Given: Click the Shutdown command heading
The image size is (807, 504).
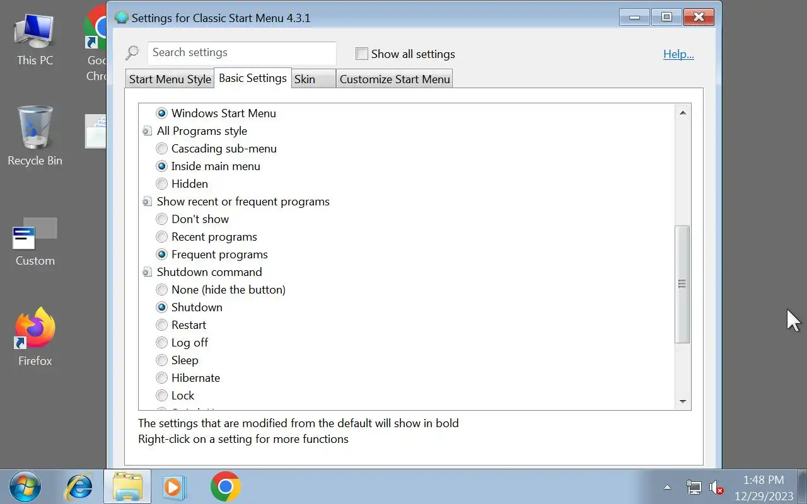Looking at the screenshot, I should [209, 272].
